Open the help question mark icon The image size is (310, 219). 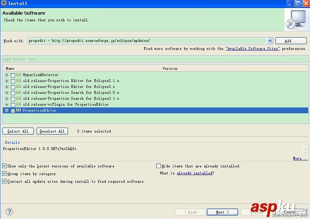coord(9,212)
